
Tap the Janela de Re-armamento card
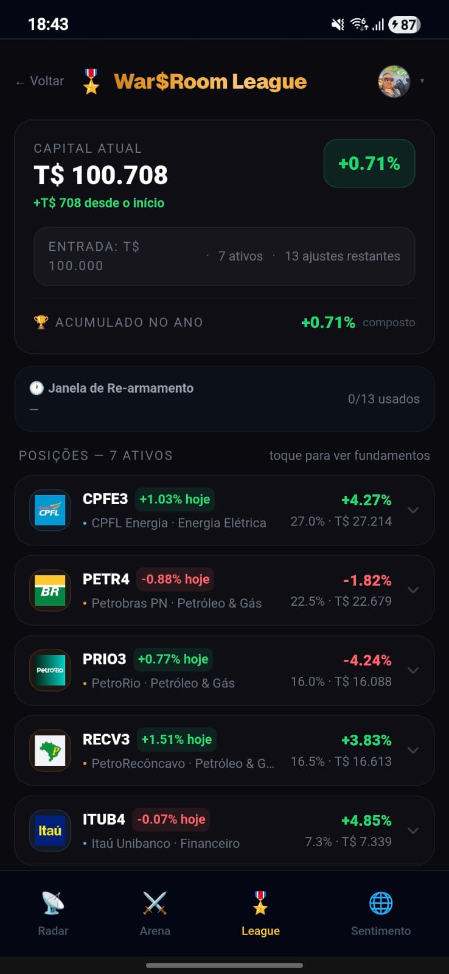(x=224, y=399)
